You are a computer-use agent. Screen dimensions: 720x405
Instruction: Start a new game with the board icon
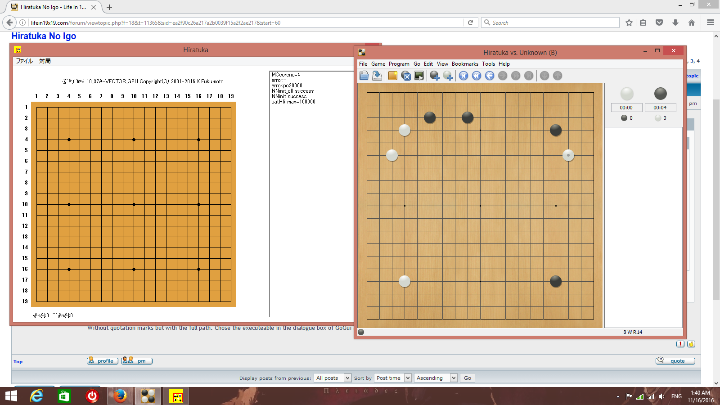coord(393,76)
